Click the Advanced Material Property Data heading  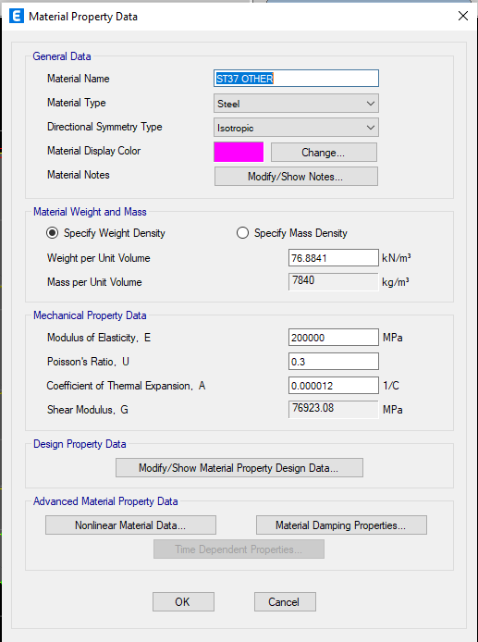pos(105,501)
